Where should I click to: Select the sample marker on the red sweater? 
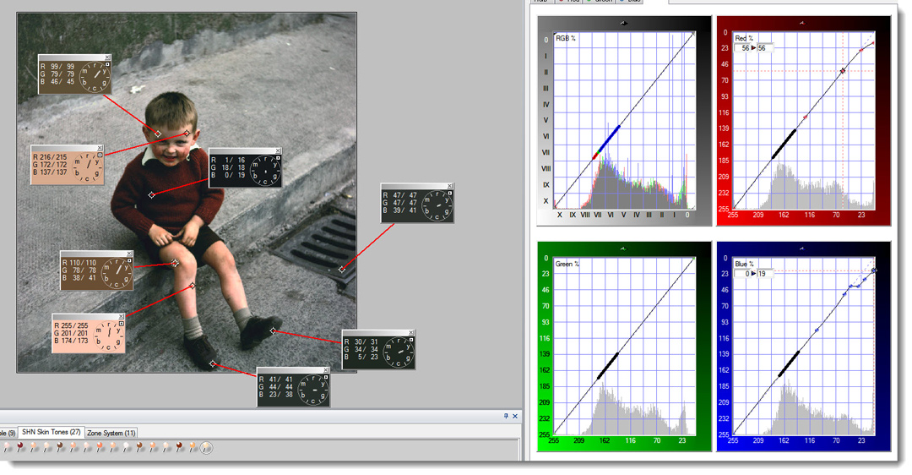pyautogui.click(x=152, y=195)
